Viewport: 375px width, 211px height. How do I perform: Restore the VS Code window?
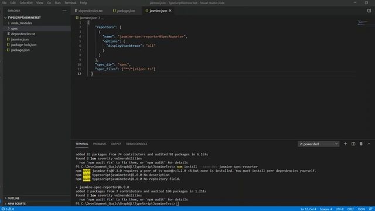click(366, 3)
